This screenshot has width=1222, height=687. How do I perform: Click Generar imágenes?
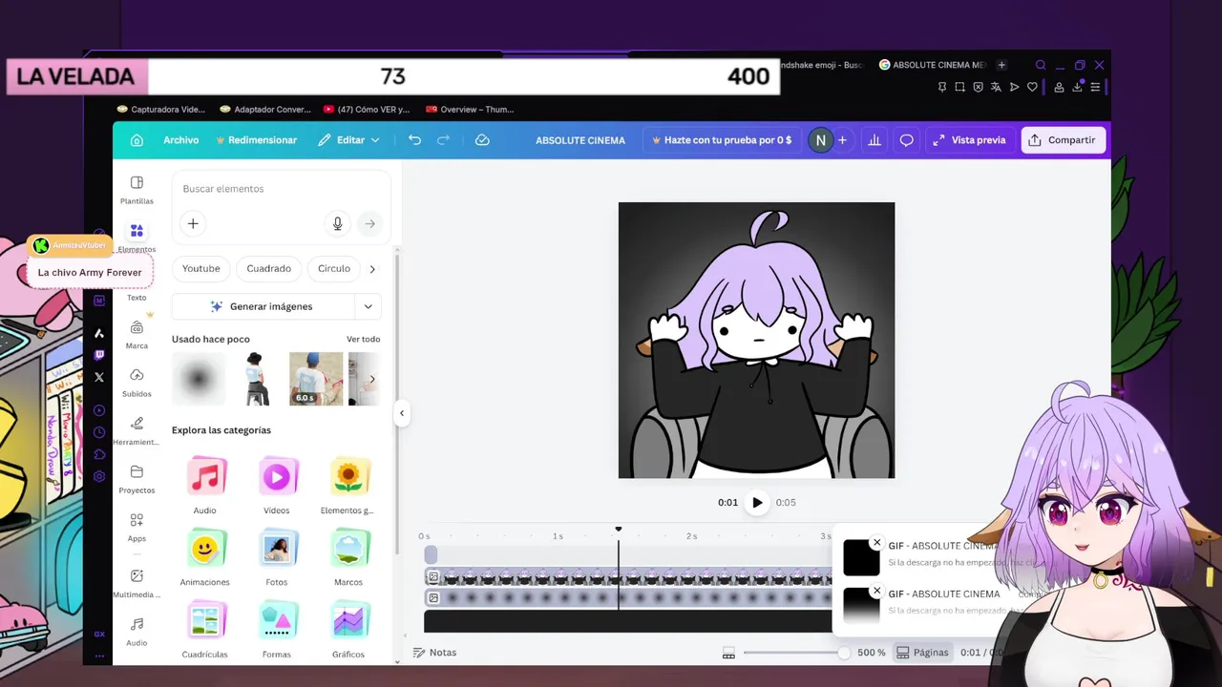262,306
